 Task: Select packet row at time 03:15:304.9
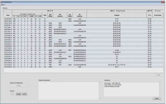[83, 67]
